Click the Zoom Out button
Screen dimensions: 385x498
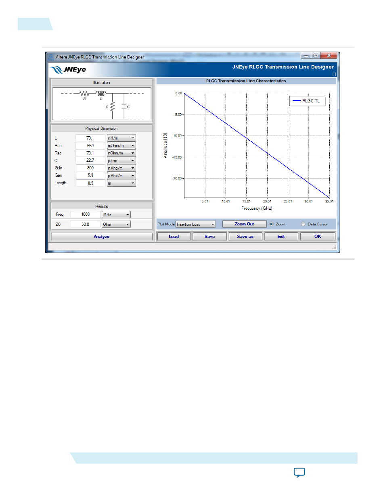click(244, 224)
